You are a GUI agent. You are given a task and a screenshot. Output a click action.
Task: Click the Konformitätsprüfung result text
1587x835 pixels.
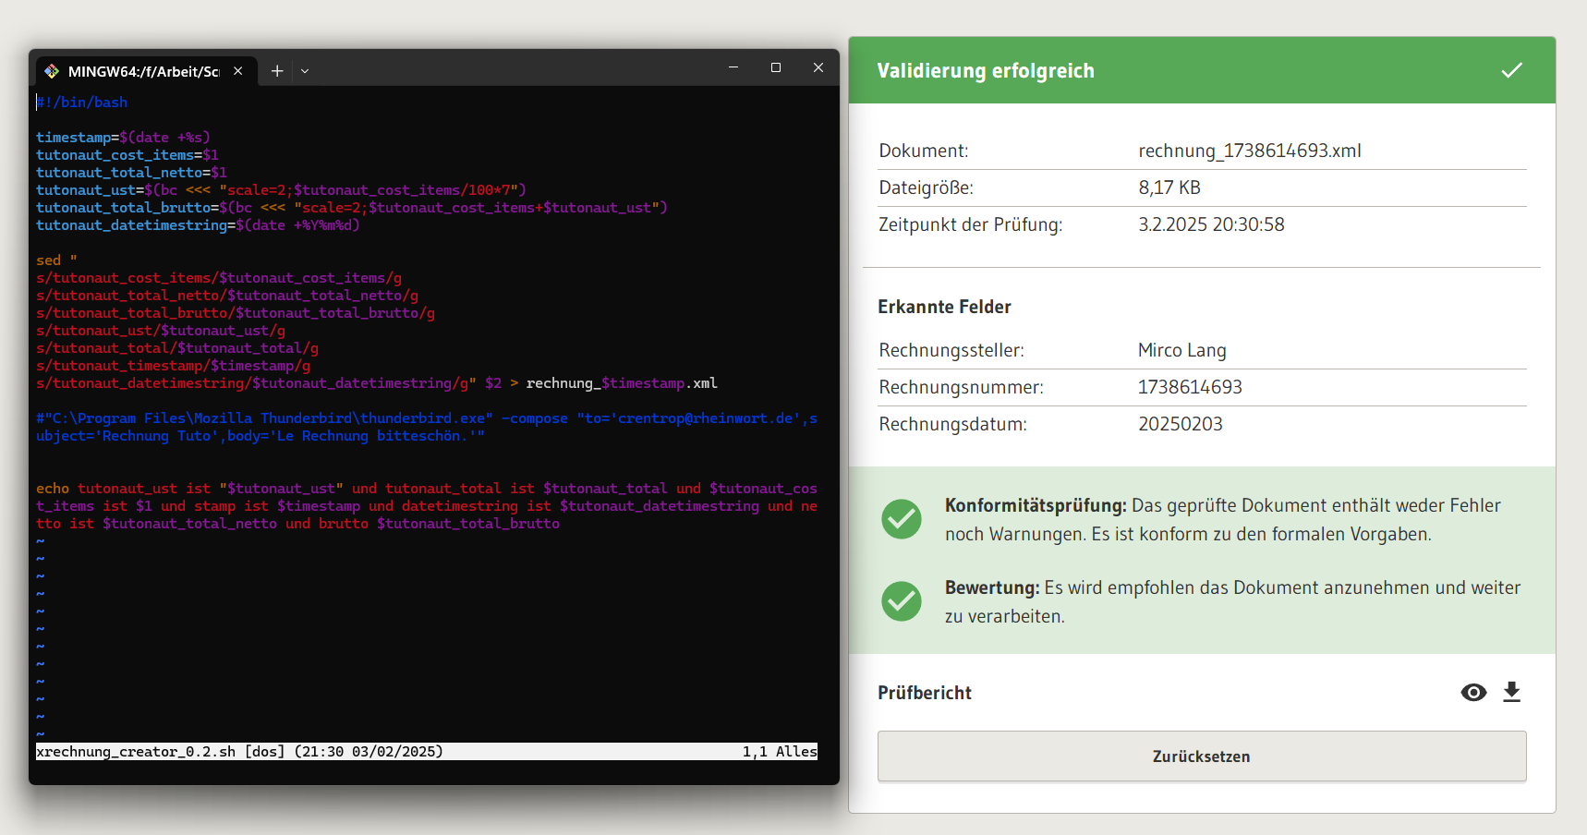(1223, 520)
